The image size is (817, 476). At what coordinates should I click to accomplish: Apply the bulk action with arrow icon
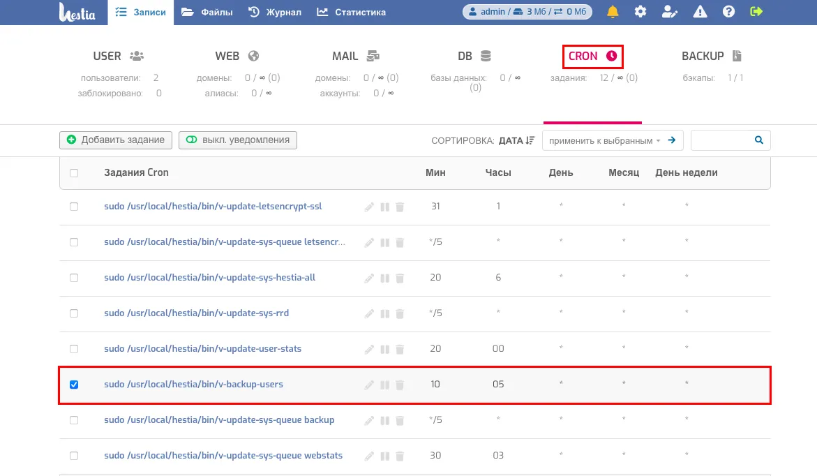point(672,140)
